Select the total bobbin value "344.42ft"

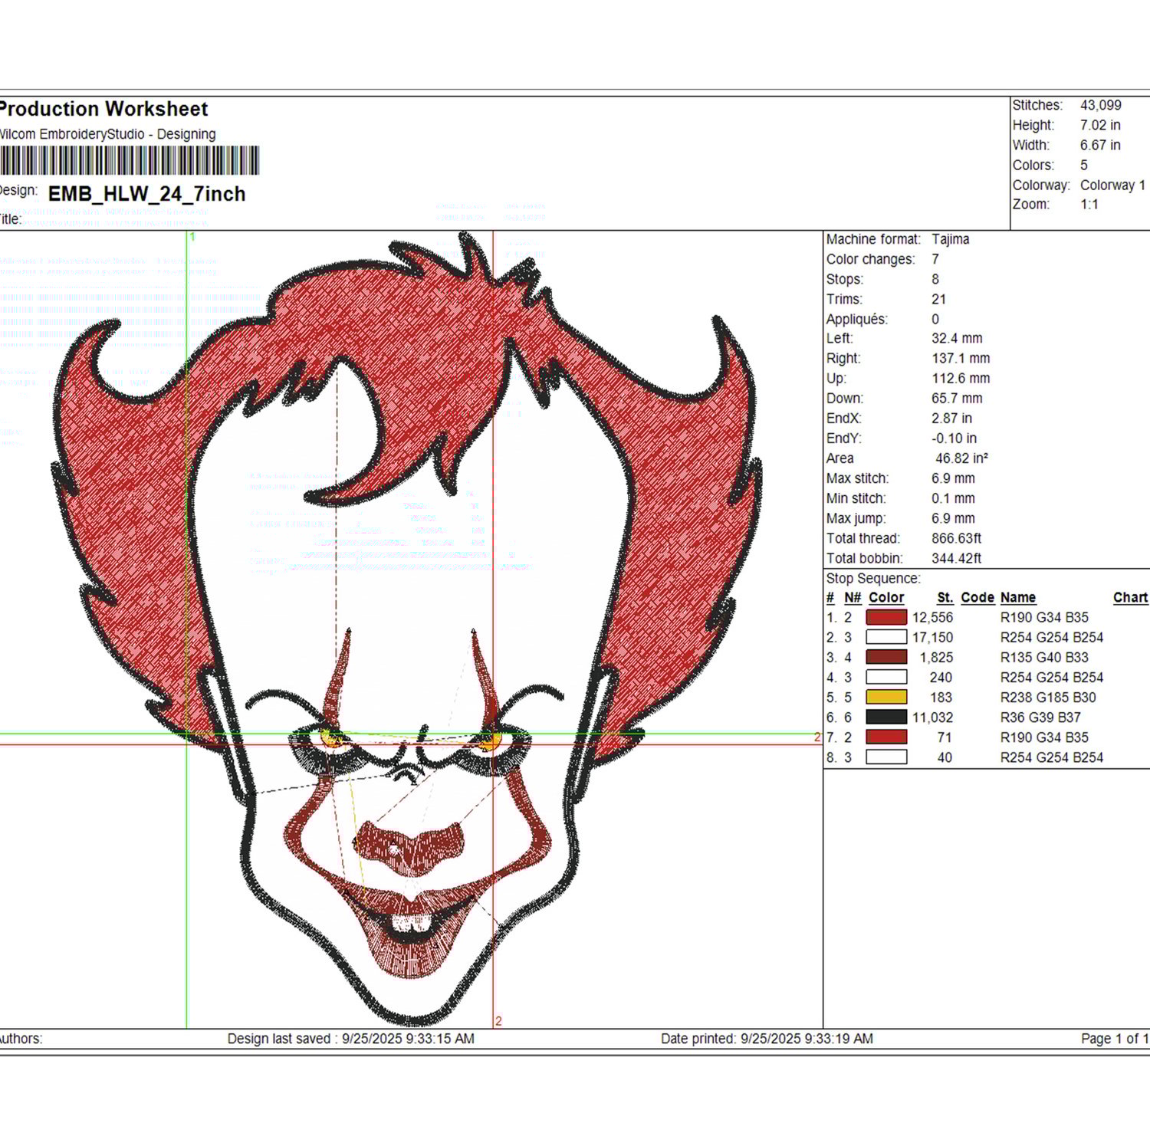[x=957, y=558]
